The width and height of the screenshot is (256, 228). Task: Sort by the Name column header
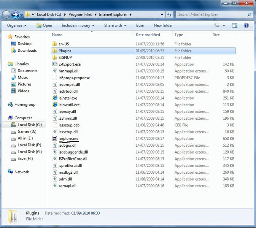click(x=57, y=35)
